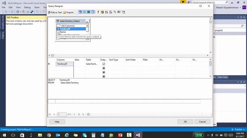This screenshot has width=247, height=138.
Task: Open the Import... query option
Action: pyautogui.click(x=69, y=12)
